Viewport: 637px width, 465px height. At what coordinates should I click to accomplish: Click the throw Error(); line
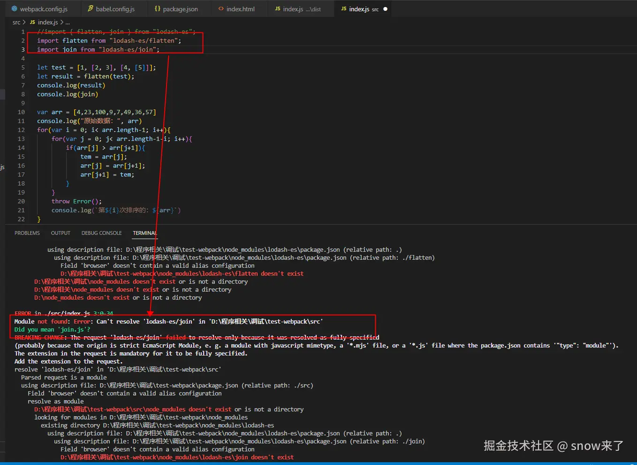[76, 201]
